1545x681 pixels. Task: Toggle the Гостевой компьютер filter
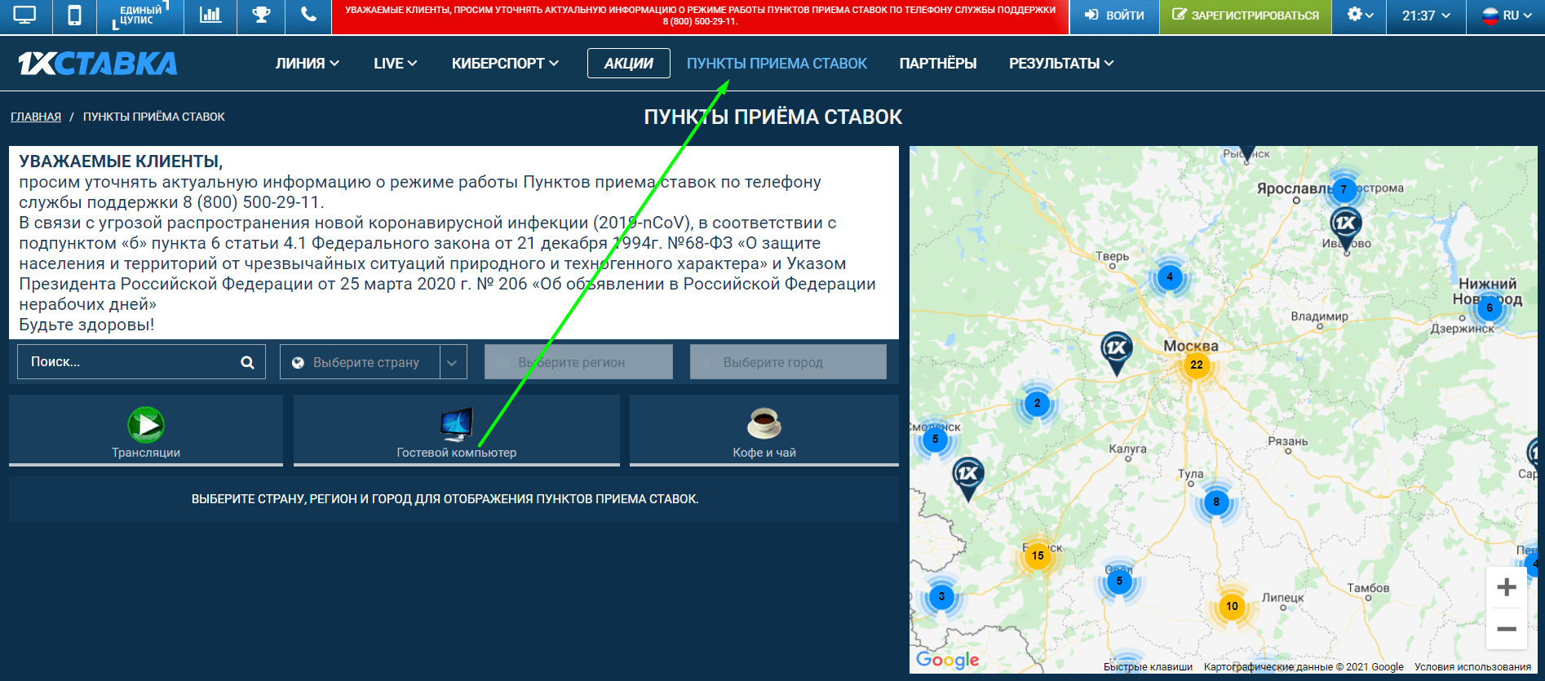(x=457, y=431)
